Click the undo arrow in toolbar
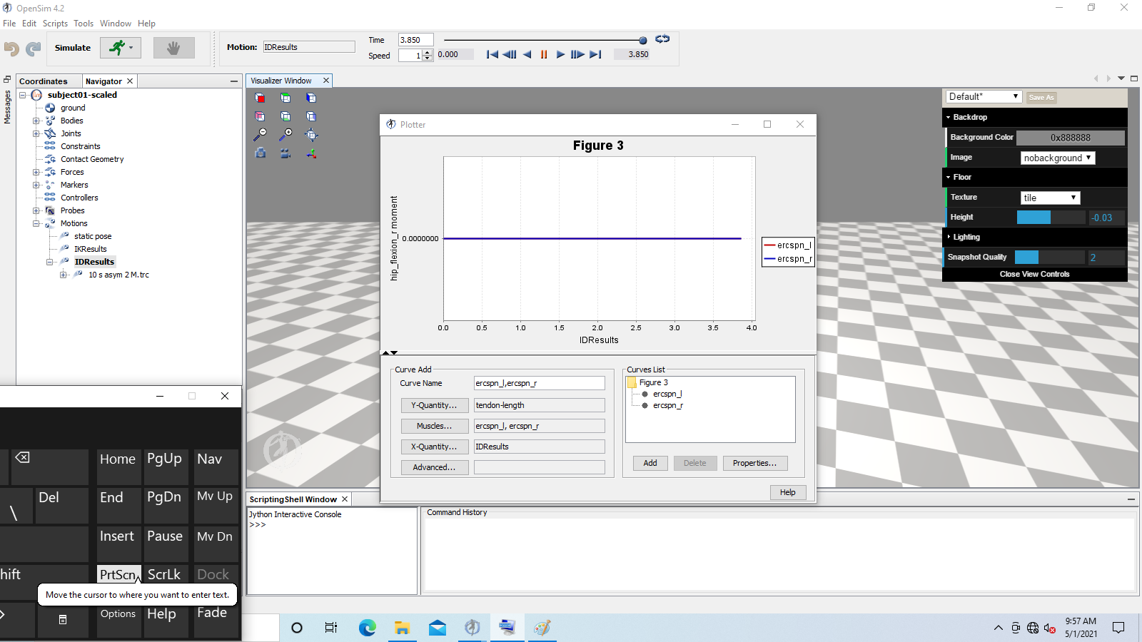 point(11,49)
